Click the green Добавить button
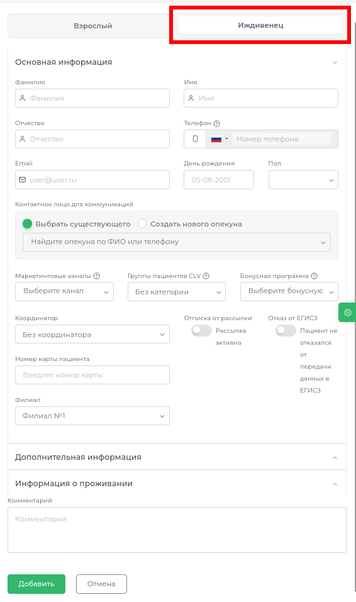The height and width of the screenshot is (602, 356). coord(36,584)
